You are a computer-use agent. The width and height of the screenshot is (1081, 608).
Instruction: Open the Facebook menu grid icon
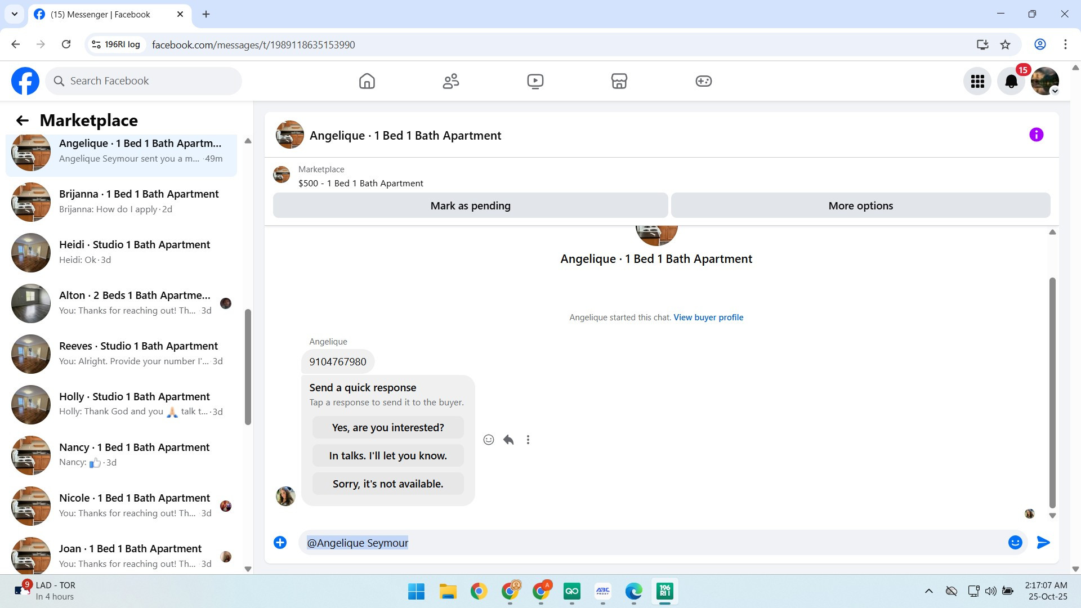coord(977,81)
